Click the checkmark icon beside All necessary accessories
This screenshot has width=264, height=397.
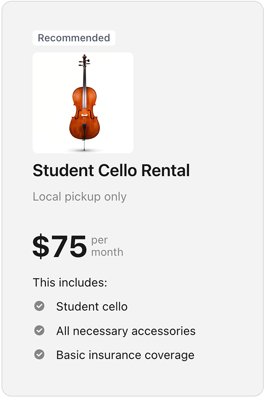39,331
